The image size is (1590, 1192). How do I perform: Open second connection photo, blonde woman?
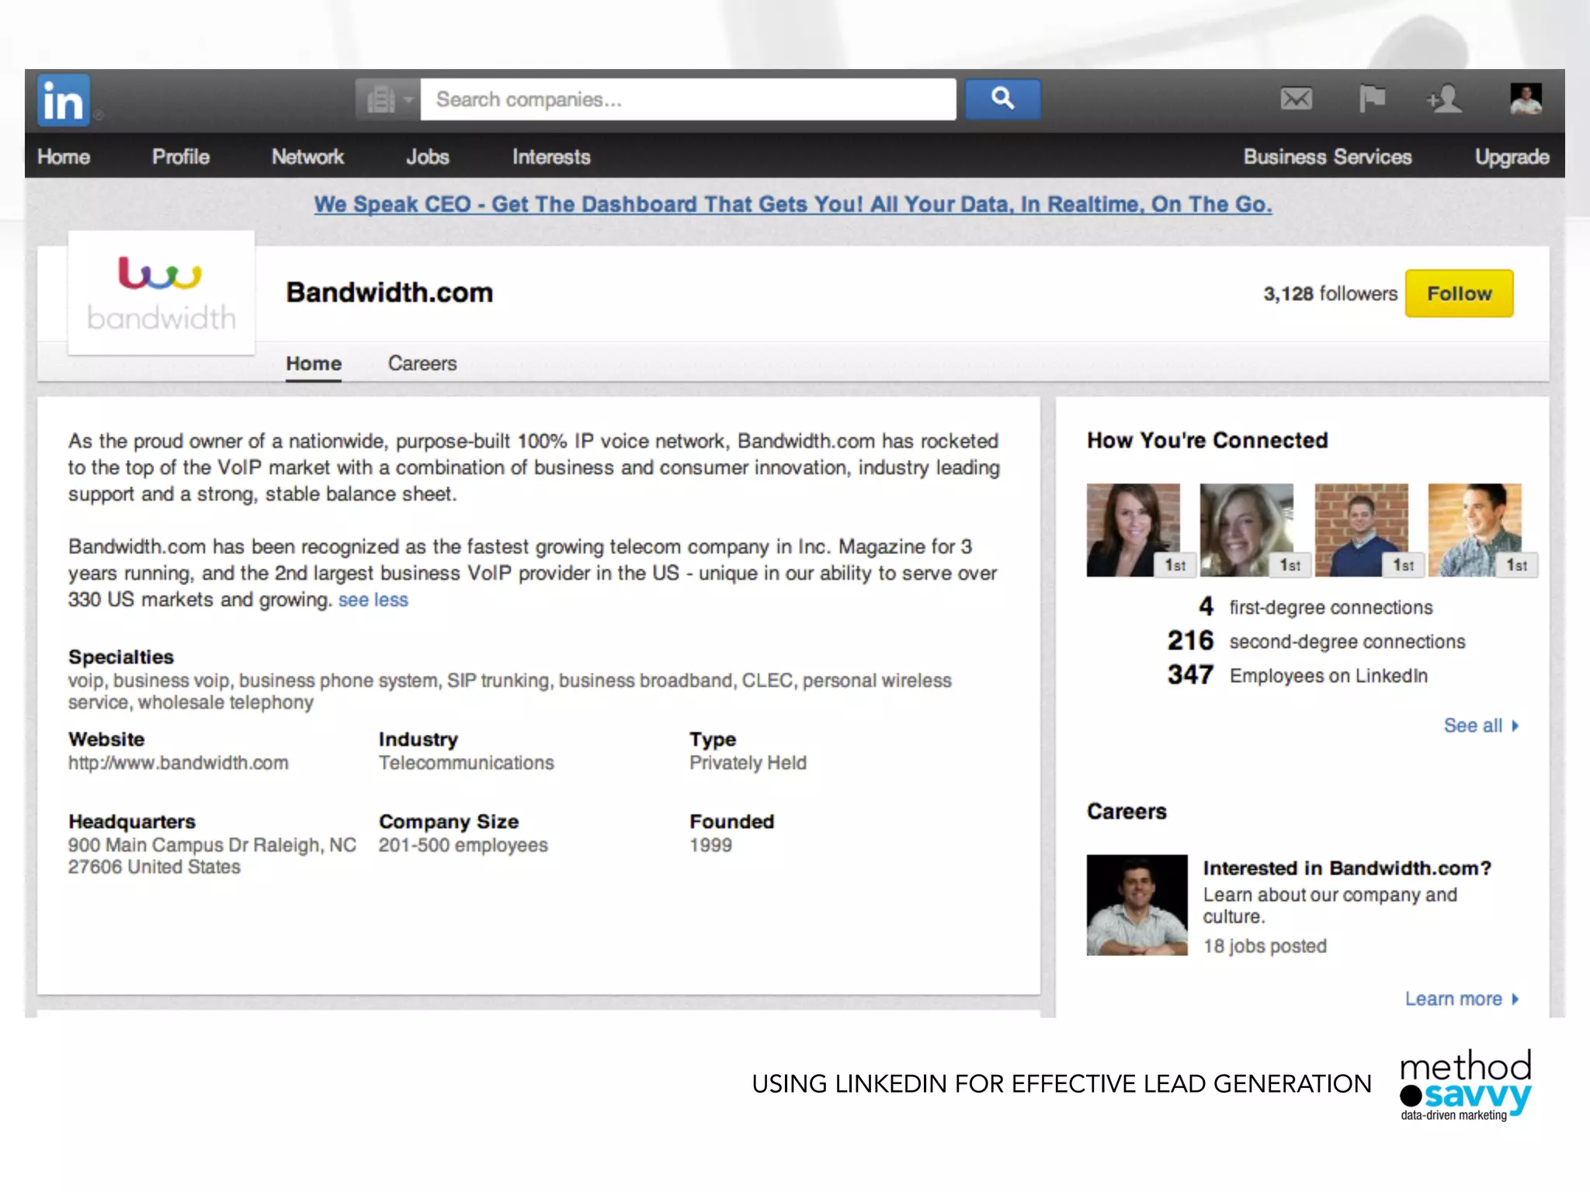(1246, 530)
